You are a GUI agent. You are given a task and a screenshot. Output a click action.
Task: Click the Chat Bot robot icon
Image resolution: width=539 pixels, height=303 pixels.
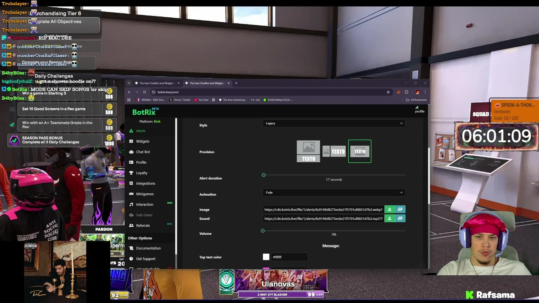click(131, 152)
